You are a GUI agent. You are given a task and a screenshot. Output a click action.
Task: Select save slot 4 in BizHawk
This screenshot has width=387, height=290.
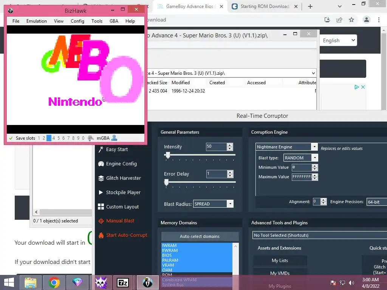[x=54, y=138]
